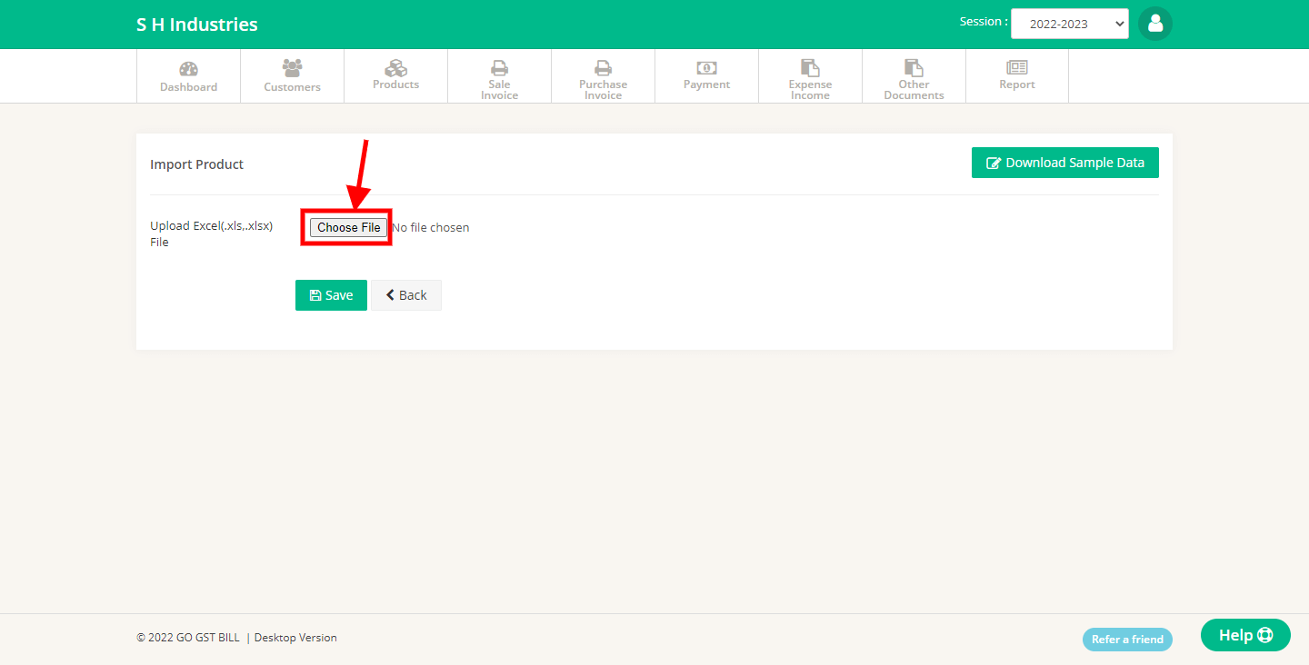Click the S H Industries title

(x=197, y=25)
